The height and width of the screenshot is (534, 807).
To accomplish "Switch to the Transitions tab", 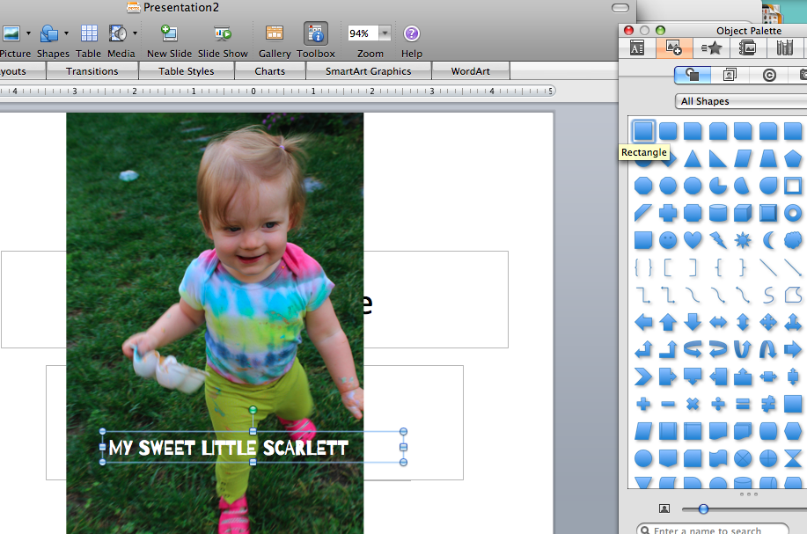I will pos(92,71).
